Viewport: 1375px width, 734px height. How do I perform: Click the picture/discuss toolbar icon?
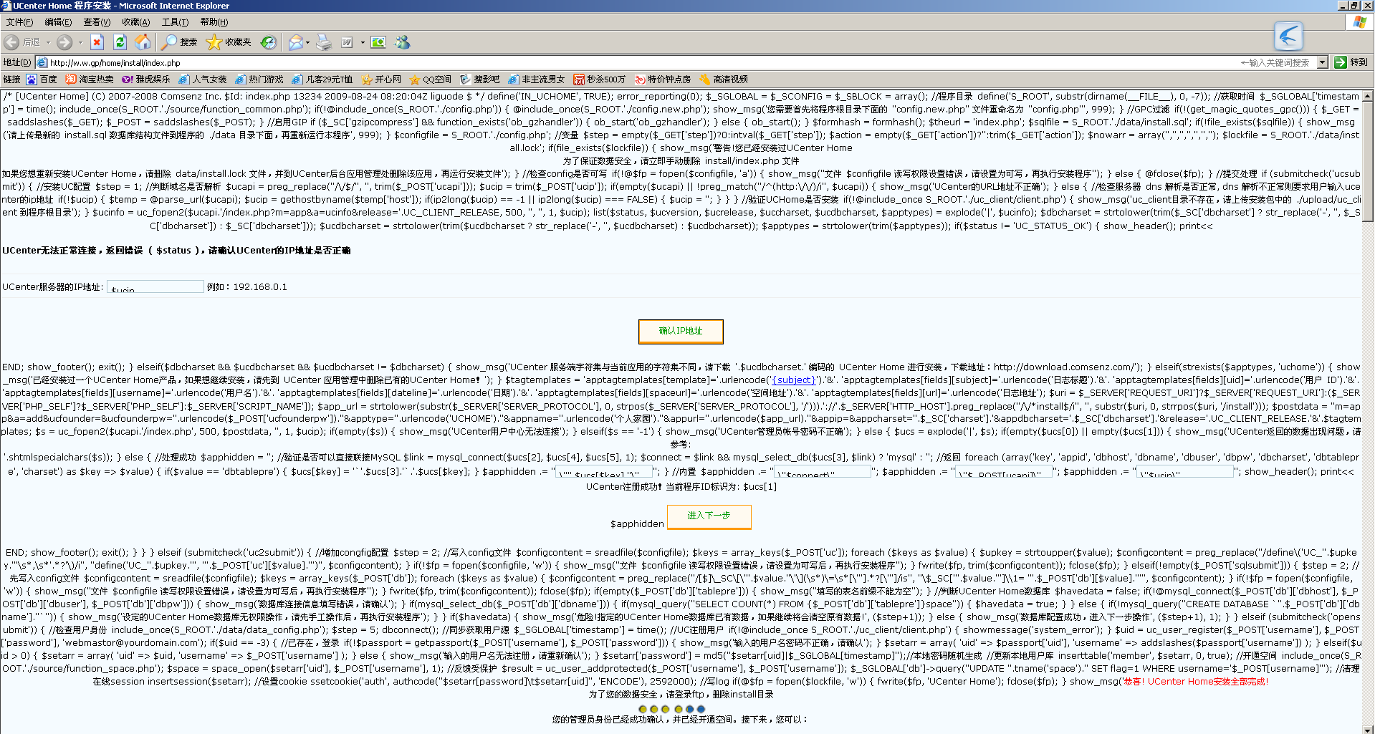click(x=378, y=42)
